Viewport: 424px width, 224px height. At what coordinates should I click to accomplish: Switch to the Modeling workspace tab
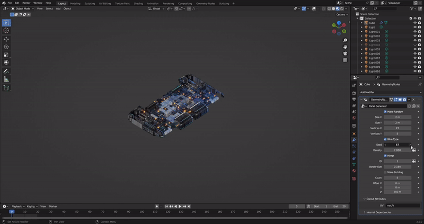[x=75, y=4]
